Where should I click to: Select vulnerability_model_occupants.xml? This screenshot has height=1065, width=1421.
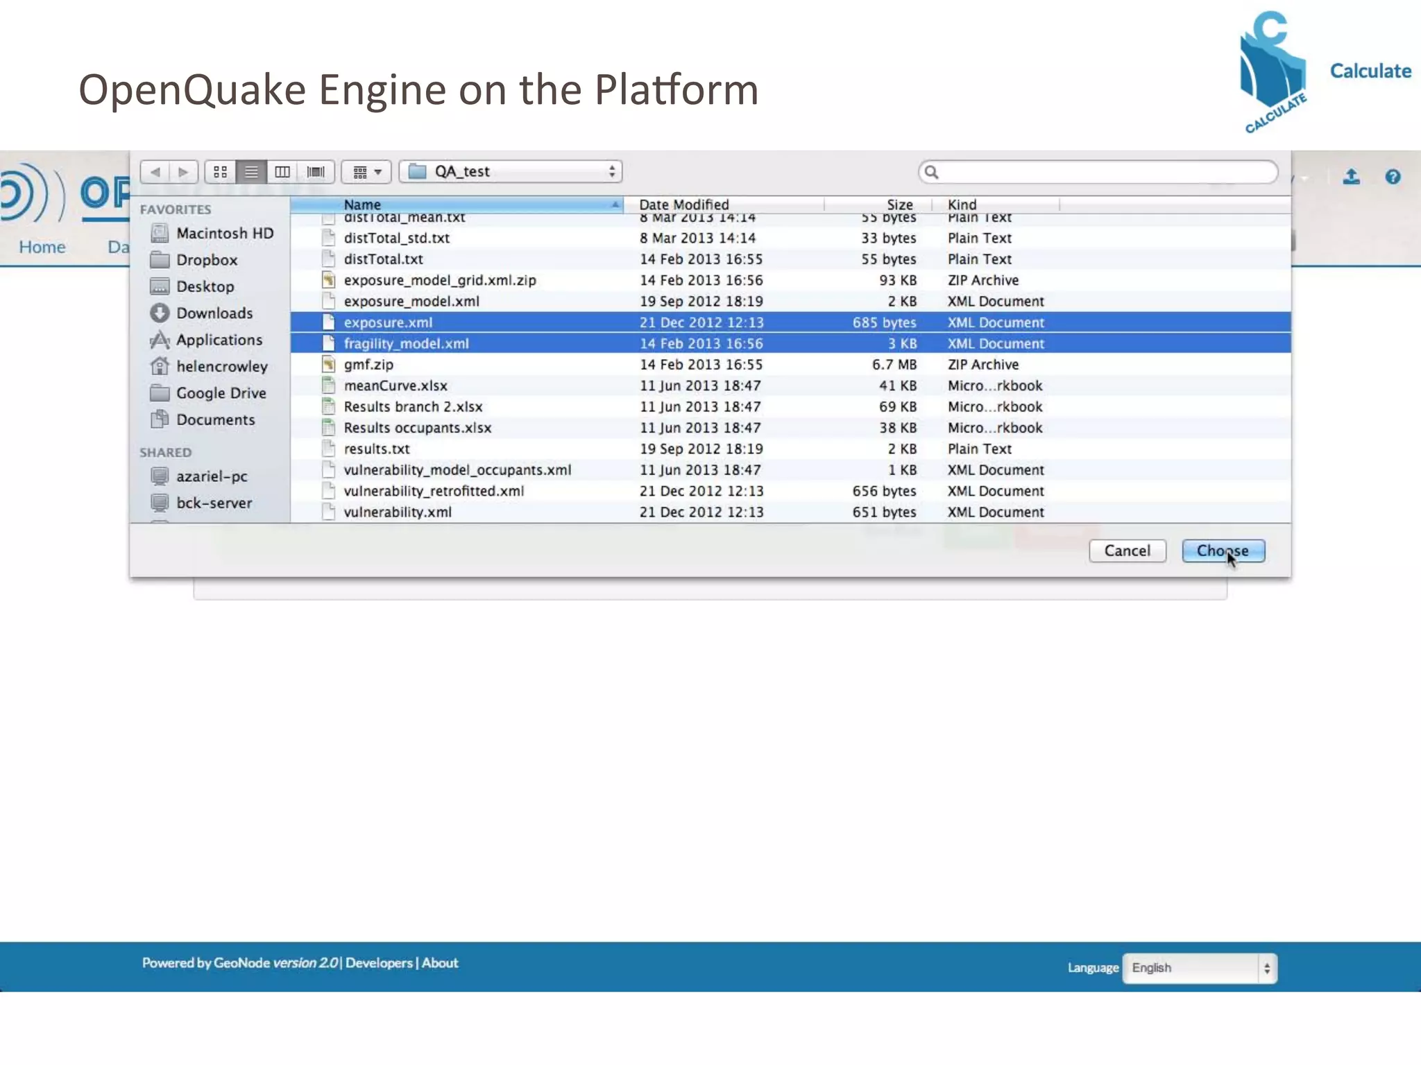click(x=790, y=469)
